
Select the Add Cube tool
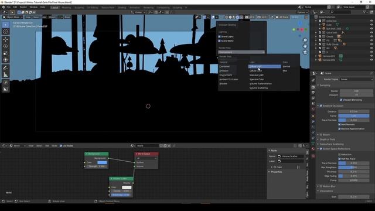coord(5,83)
